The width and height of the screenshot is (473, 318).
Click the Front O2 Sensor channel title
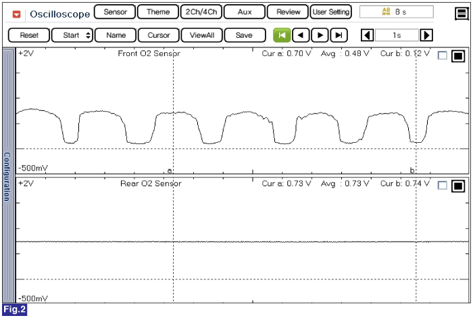tap(149, 53)
